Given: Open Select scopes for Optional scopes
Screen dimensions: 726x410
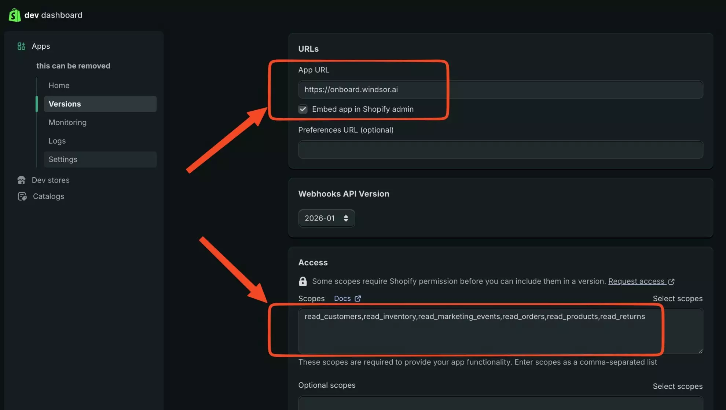Looking at the screenshot, I should tap(677, 386).
